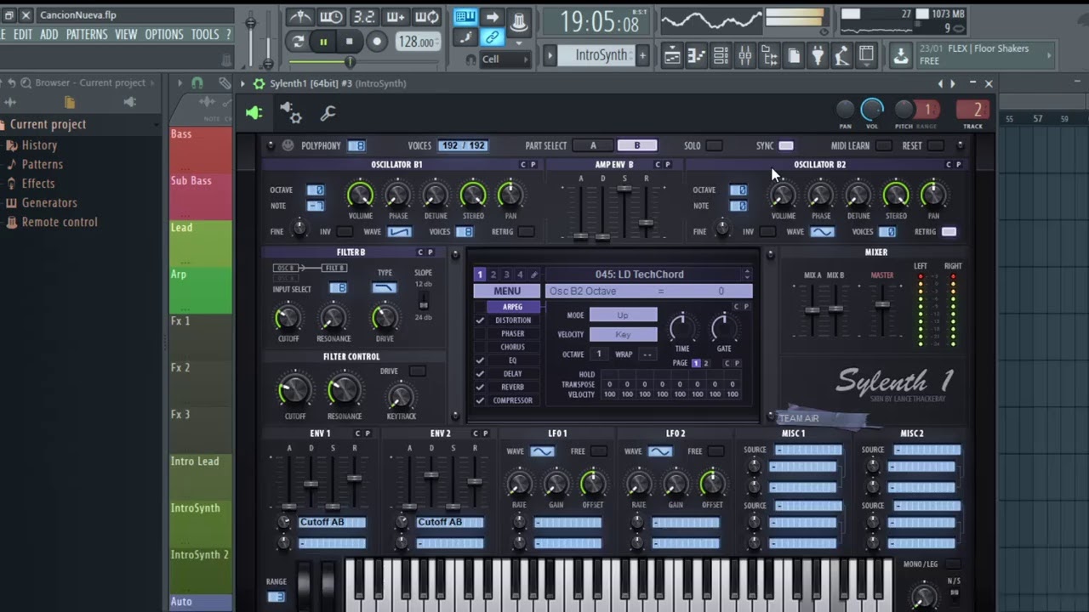Toggle the SYNC switch
The width and height of the screenshot is (1089, 612).
(x=786, y=145)
